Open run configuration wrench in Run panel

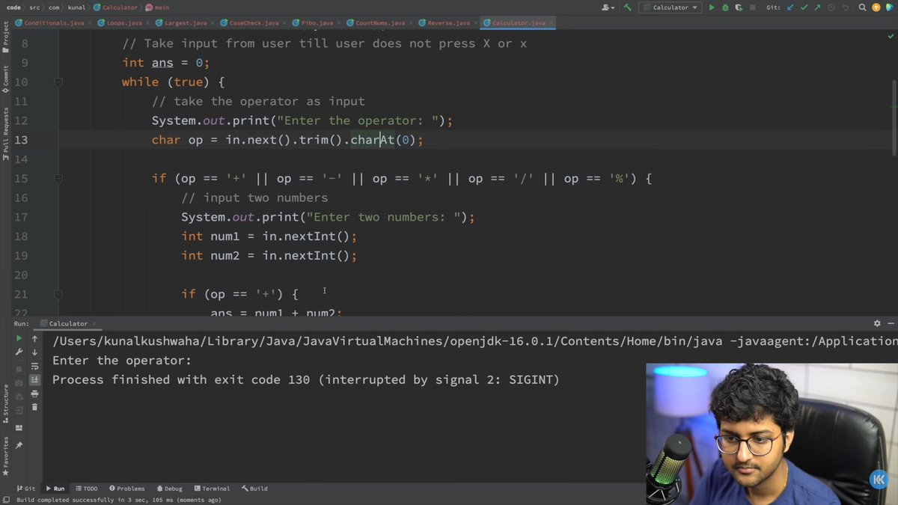coord(19,352)
